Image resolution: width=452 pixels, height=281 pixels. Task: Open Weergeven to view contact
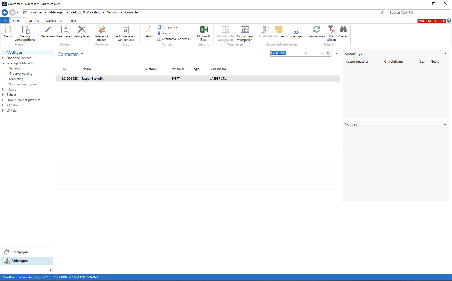64,32
